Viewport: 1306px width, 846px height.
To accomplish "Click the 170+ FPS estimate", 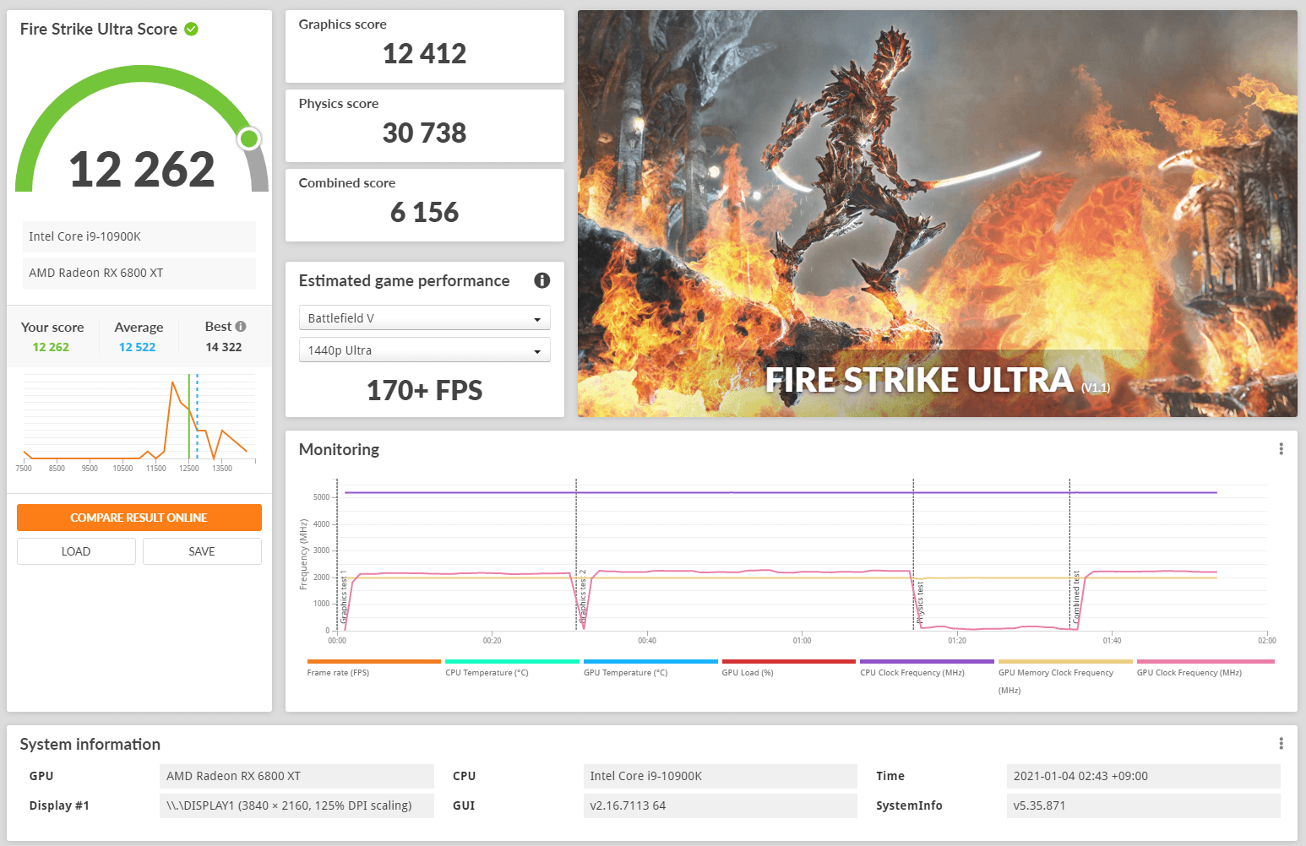I will tap(425, 391).
